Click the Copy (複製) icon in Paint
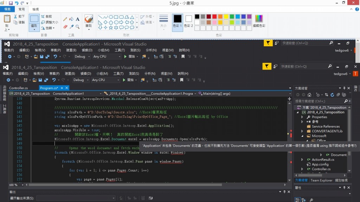This screenshot has height=202, width=360. click(x=15, y=22)
